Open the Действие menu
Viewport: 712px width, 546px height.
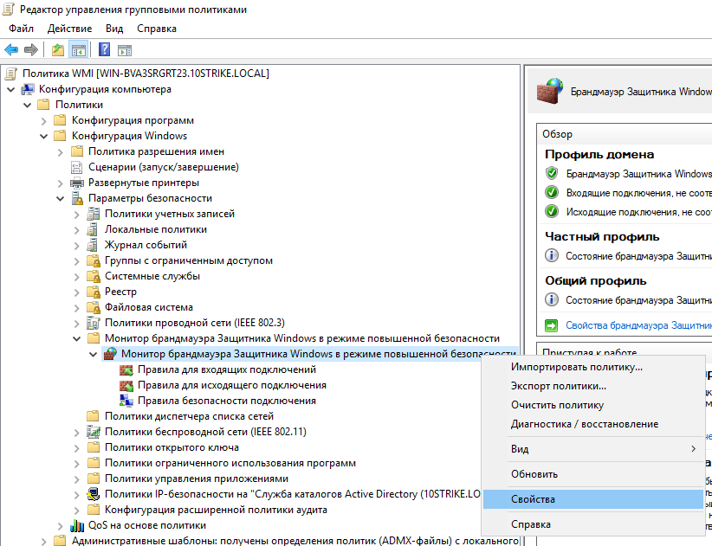69,29
